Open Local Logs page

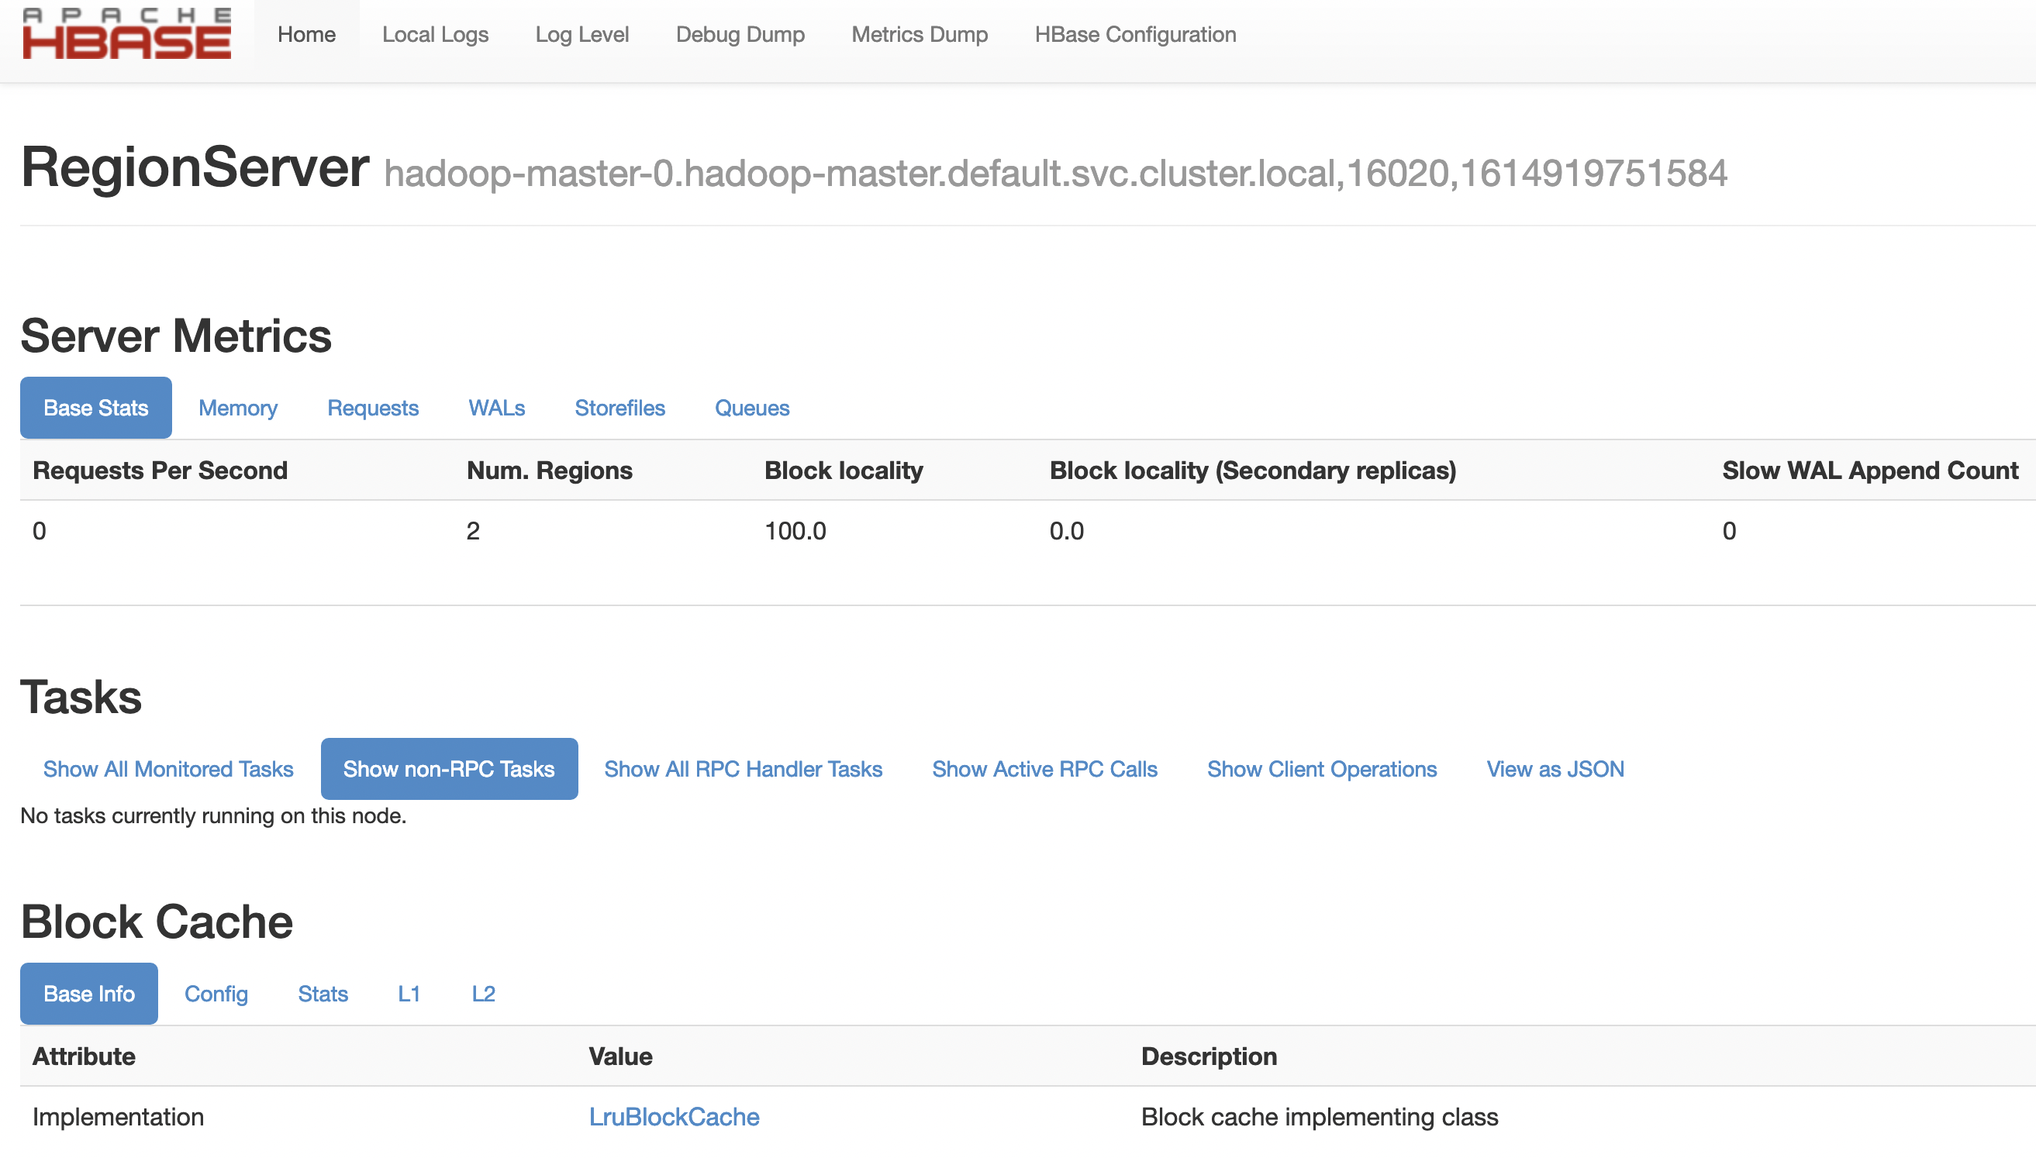[x=435, y=35]
